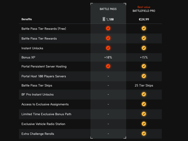Image resolution: width=188 pixels, height=141 pixels.
Task: Select the BATTLEFIELD PRO column header
Action: [144, 11]
